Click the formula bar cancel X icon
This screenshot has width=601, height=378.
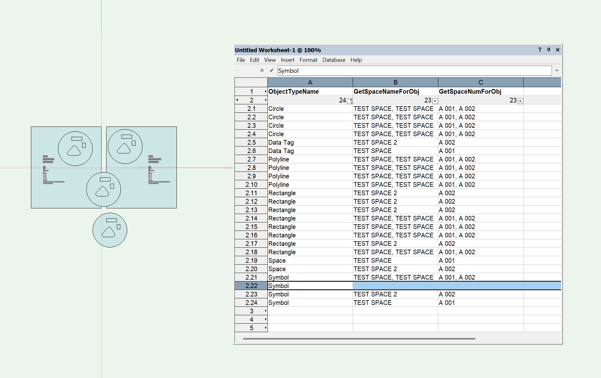click(262, 70)
